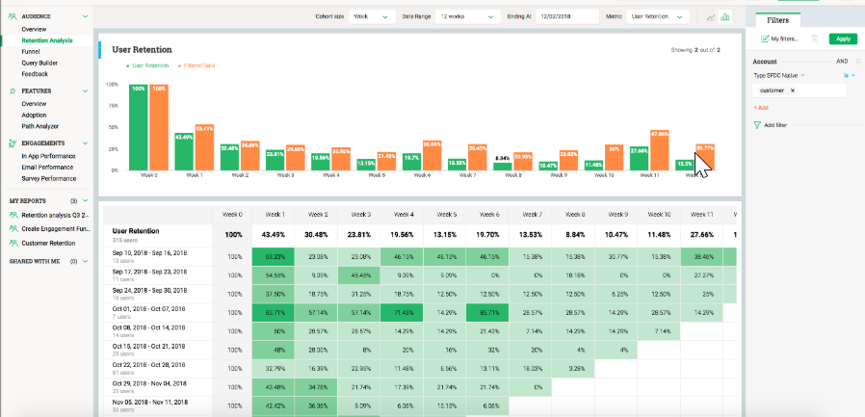Click the orange '+ Add' link

coord(761,107)
